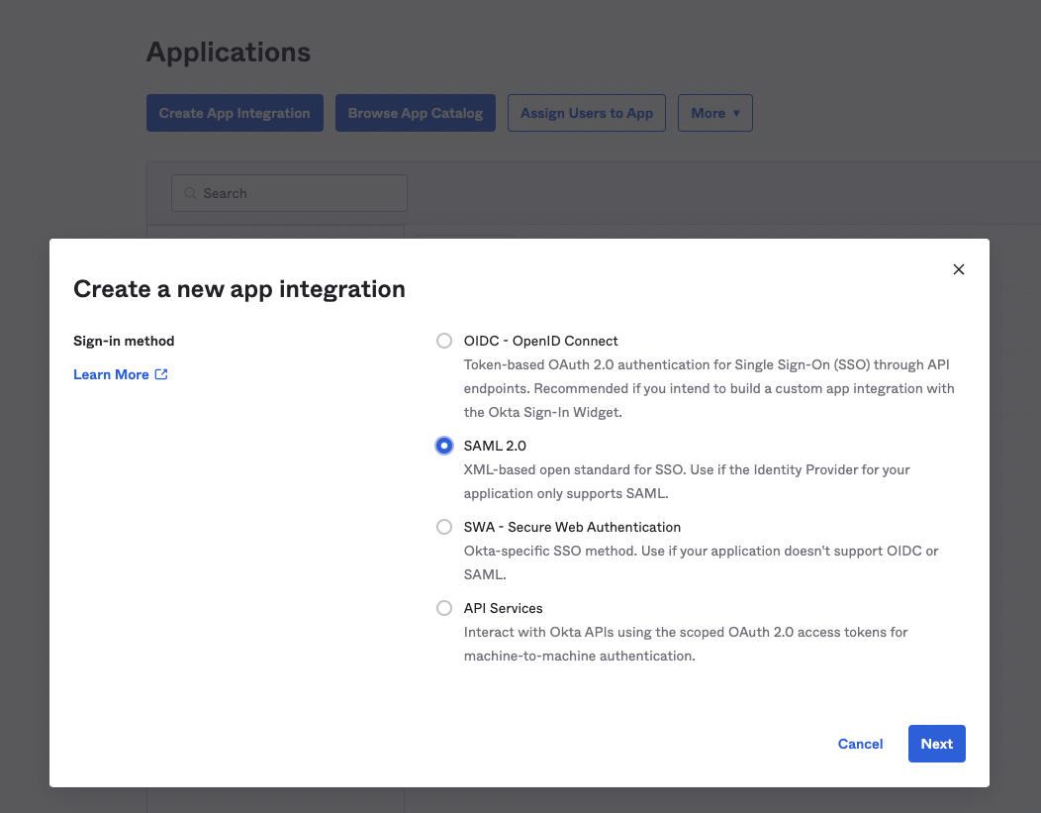Click the 'XML-based open standard for SSO' description
The height and width of the screenshot is (813, 1041).
pyautogui.click(x=687, y=481)
